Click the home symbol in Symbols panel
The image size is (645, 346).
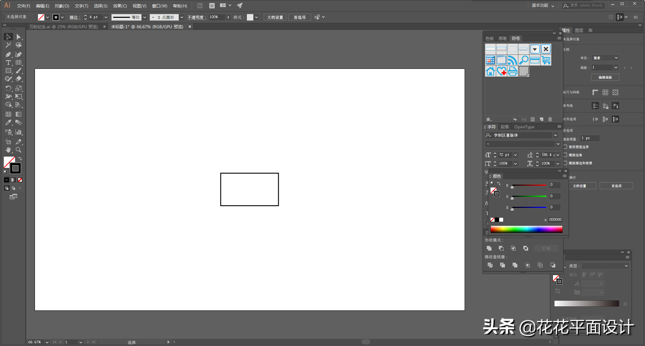coord(490,72)
